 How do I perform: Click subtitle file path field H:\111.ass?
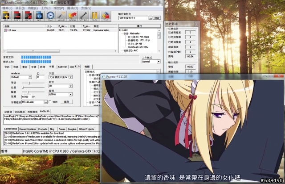33,102
